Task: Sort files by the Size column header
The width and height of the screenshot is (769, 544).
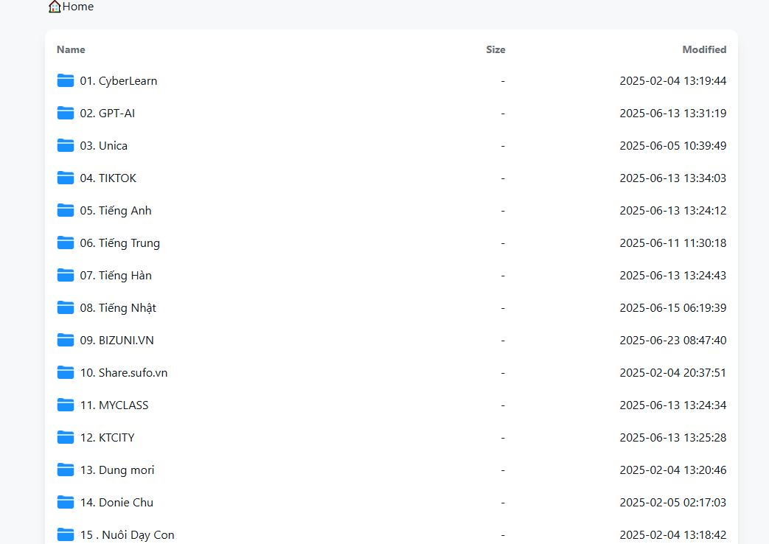Action: tap(495, 49)
